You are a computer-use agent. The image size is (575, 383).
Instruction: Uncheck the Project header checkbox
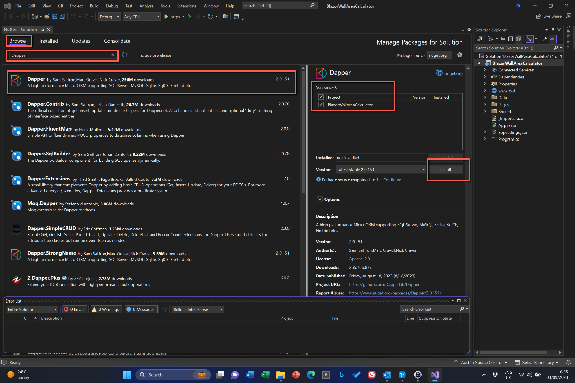point(321,97)
